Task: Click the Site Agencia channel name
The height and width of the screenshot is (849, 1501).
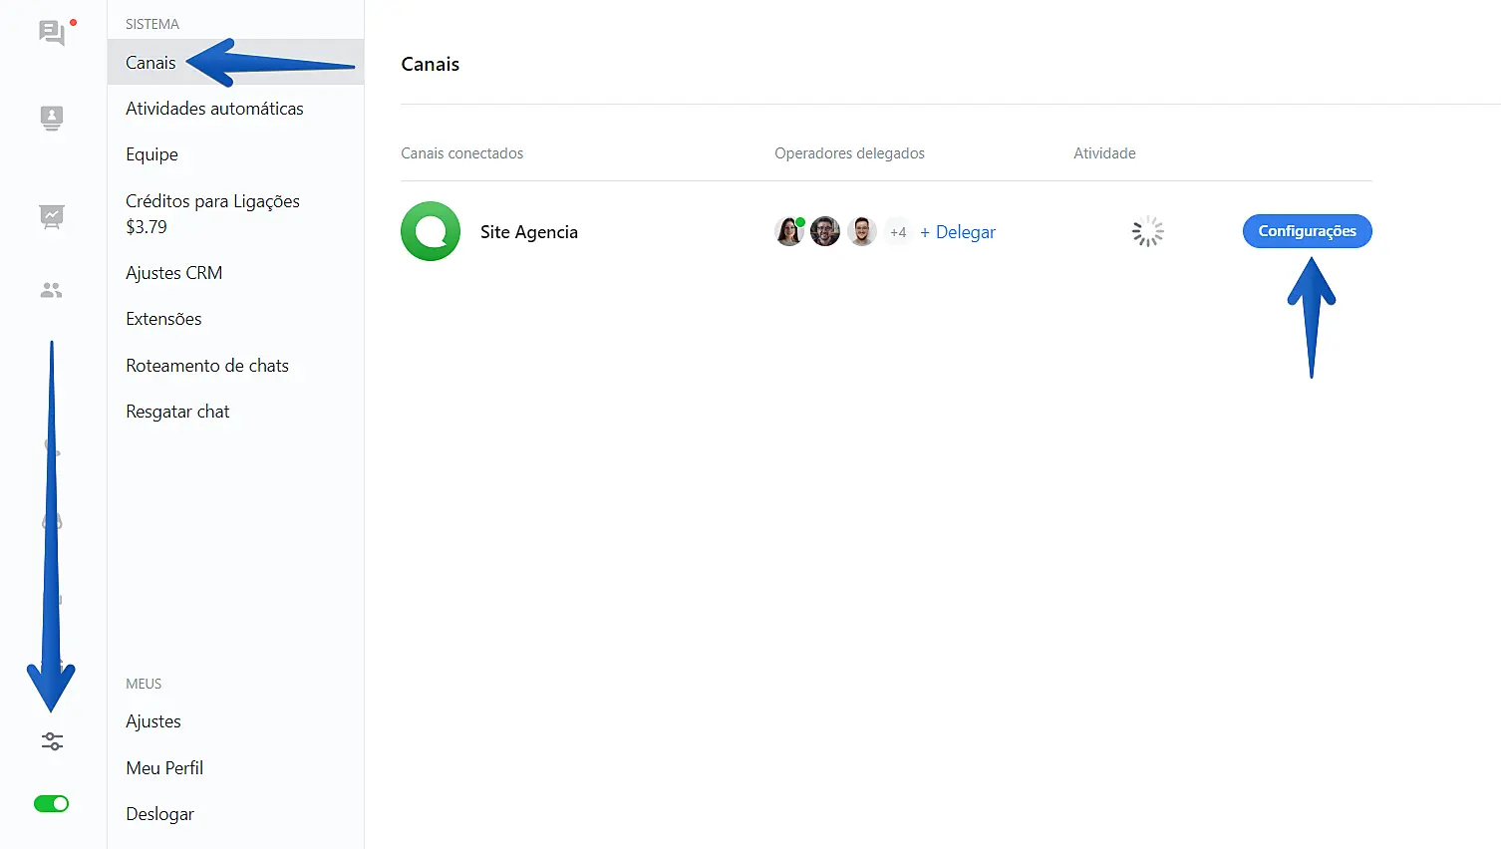Action: pos(529,232)
